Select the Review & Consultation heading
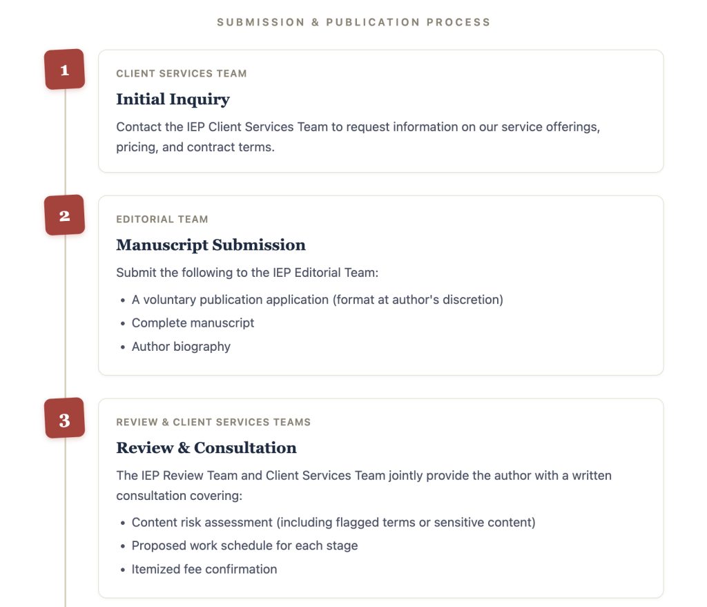This screenshot has width=707, height=607. (206, 447)
